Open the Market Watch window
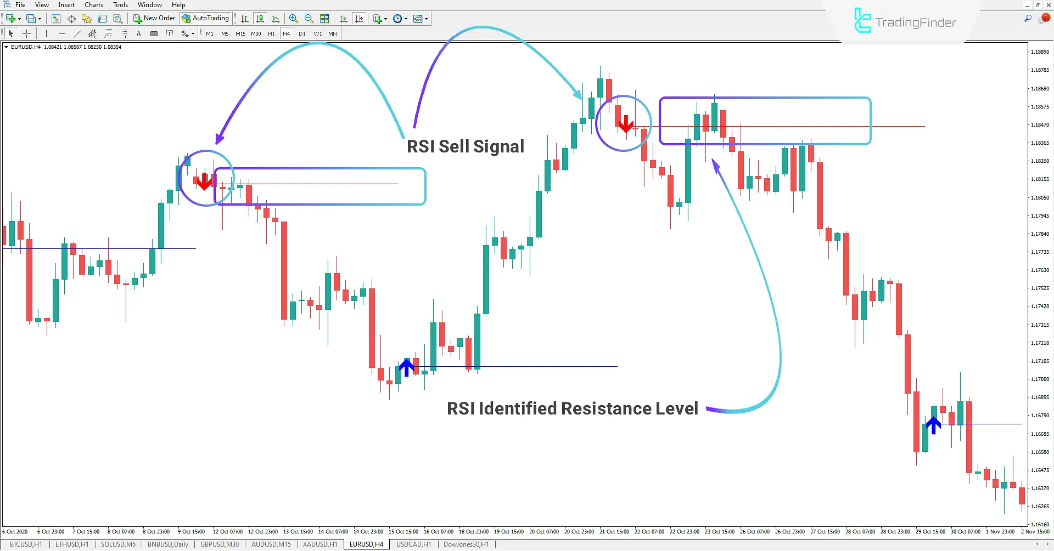This screenshot has height=551, width=1054. [56, 18]
